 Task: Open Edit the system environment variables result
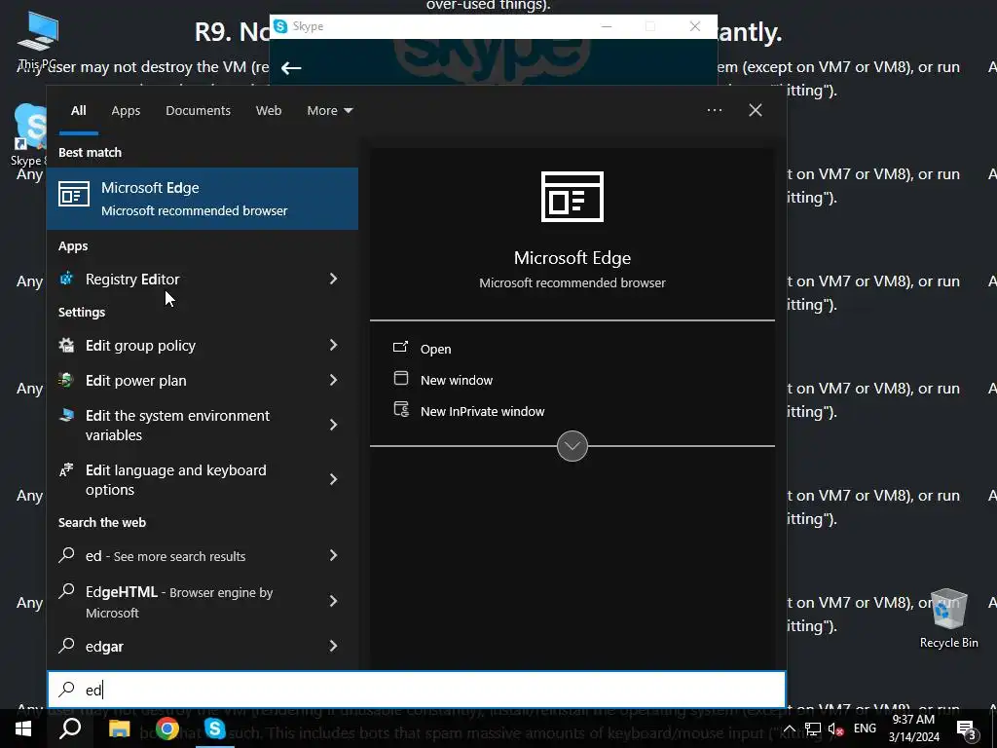pyautogui.click(x=203, y=425)
